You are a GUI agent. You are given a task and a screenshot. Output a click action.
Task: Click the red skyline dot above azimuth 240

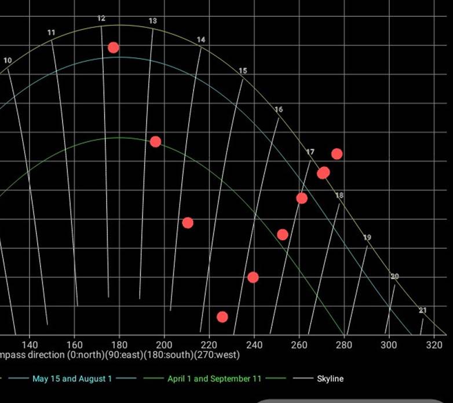253,277
